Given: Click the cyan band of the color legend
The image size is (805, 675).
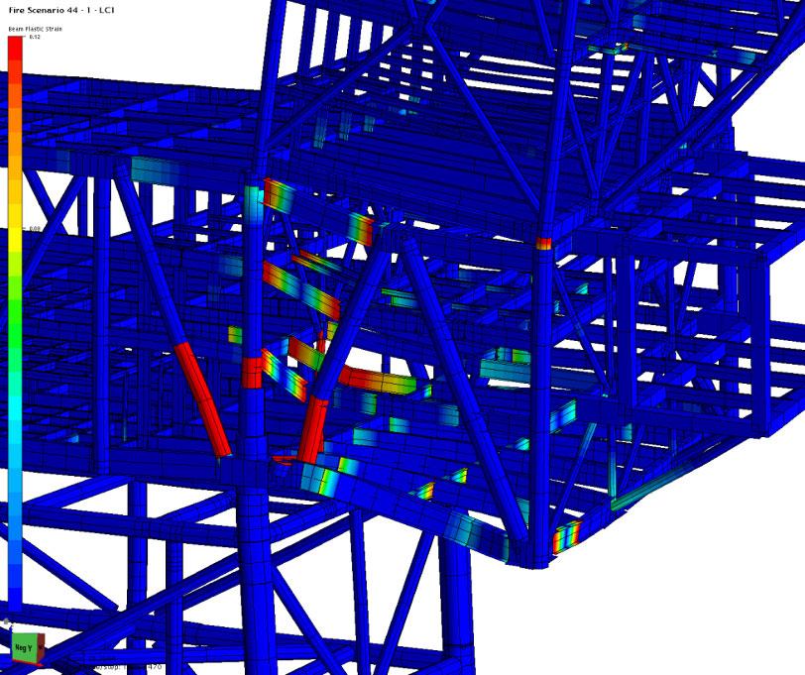Looking at the screenshot, I should tap(15, 436).
